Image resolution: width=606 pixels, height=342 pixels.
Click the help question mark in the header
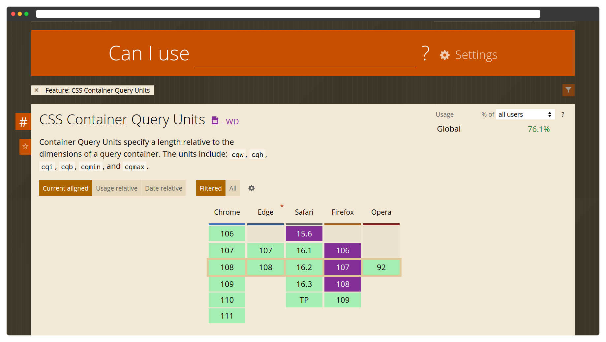425,53
